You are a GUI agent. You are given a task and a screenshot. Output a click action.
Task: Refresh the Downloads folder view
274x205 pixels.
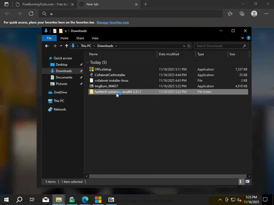point(189,46)
